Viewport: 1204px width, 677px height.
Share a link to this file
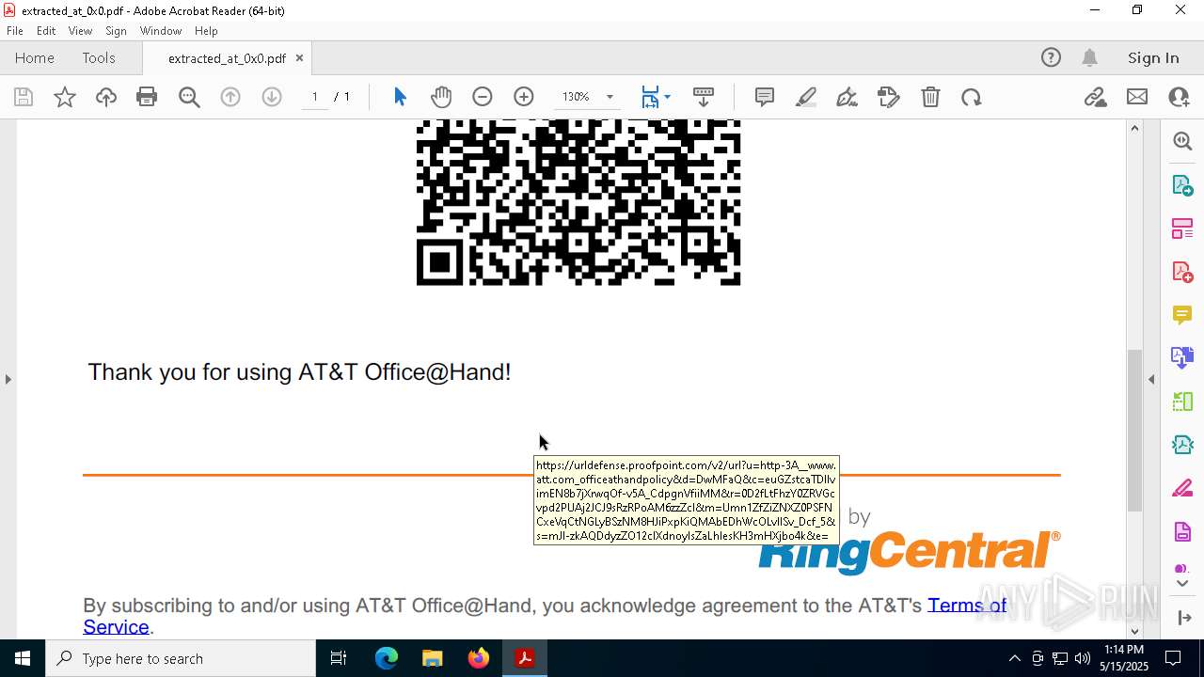[1095, 97]
